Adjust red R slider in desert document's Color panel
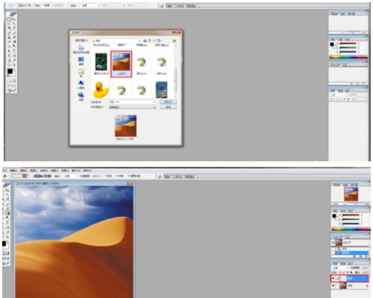 tap(351, 215)
